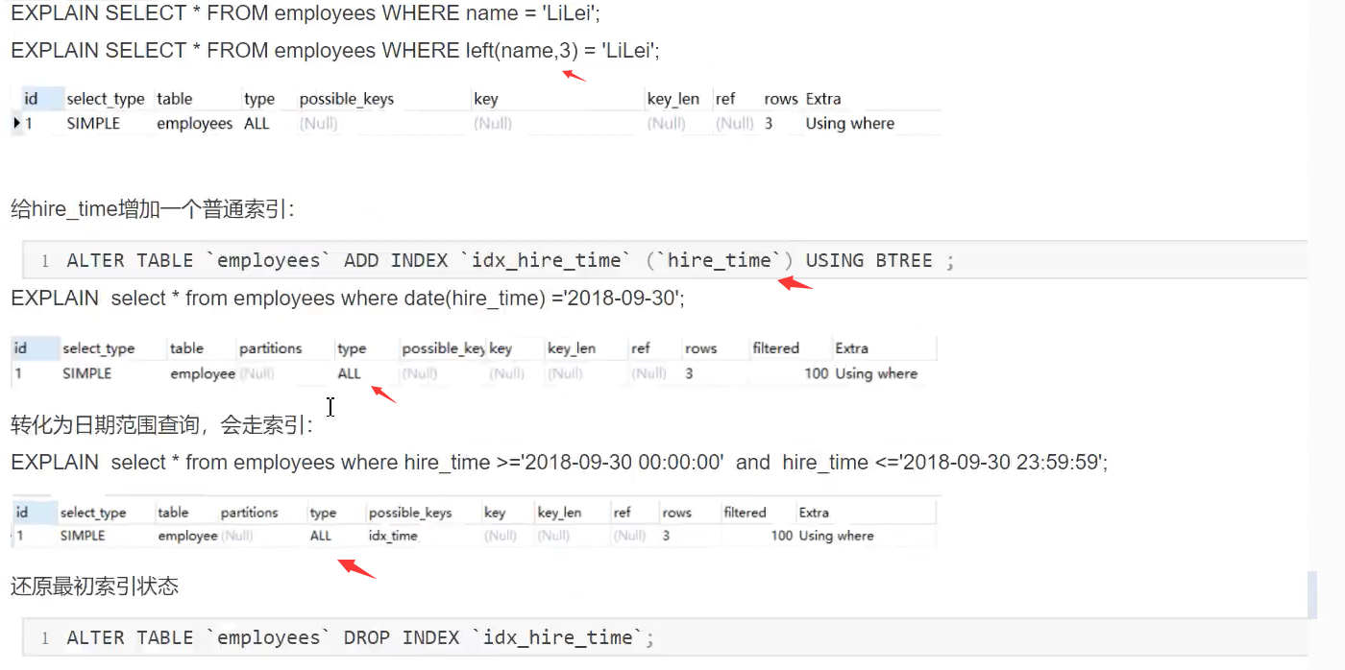Click the red arrow after USING BTREE statement
The width and height of the screenshot is (1345, 670).
point(795,281)
